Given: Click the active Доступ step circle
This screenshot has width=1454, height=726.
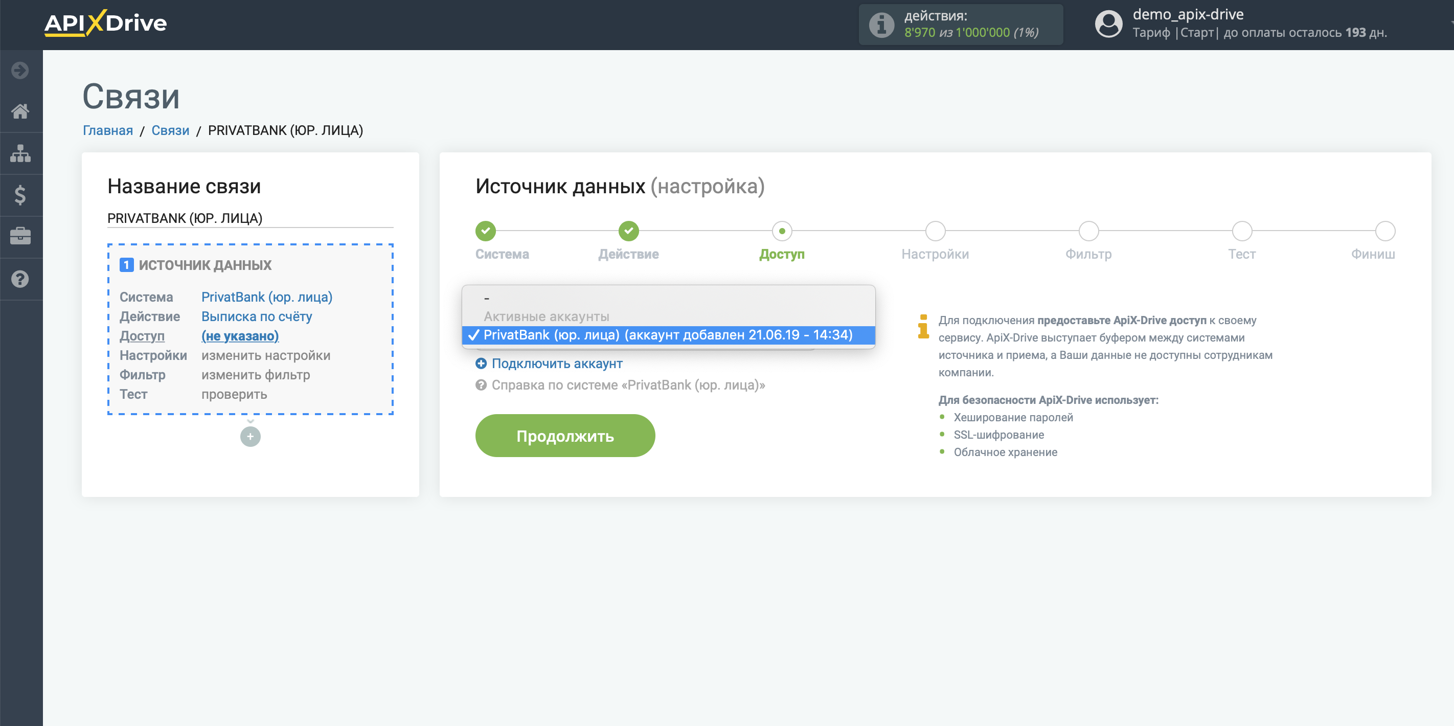Looking at the screenshot, I should point(782,231).
